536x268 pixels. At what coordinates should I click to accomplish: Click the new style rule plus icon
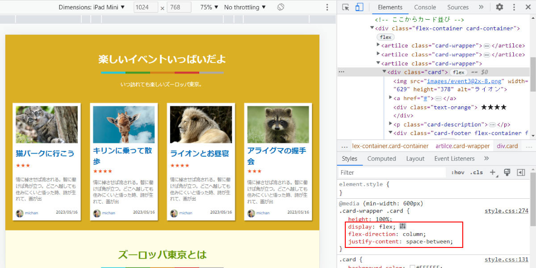493,172
